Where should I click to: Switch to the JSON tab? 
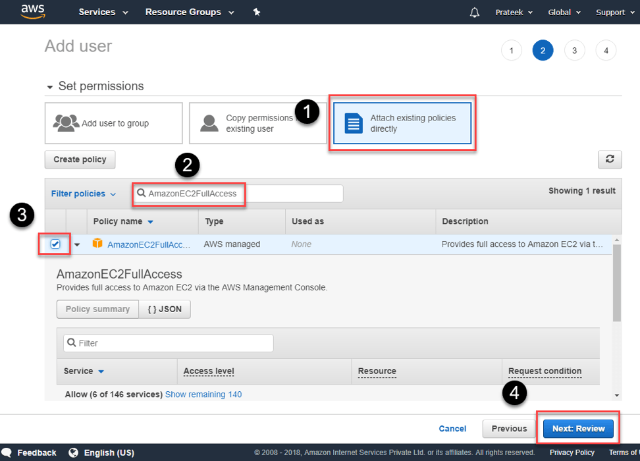(165, 309)
